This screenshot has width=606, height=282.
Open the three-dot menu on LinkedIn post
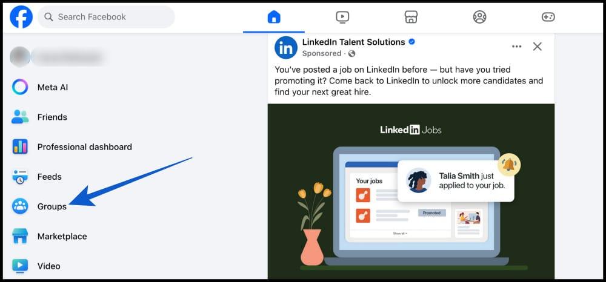[516, 47]
